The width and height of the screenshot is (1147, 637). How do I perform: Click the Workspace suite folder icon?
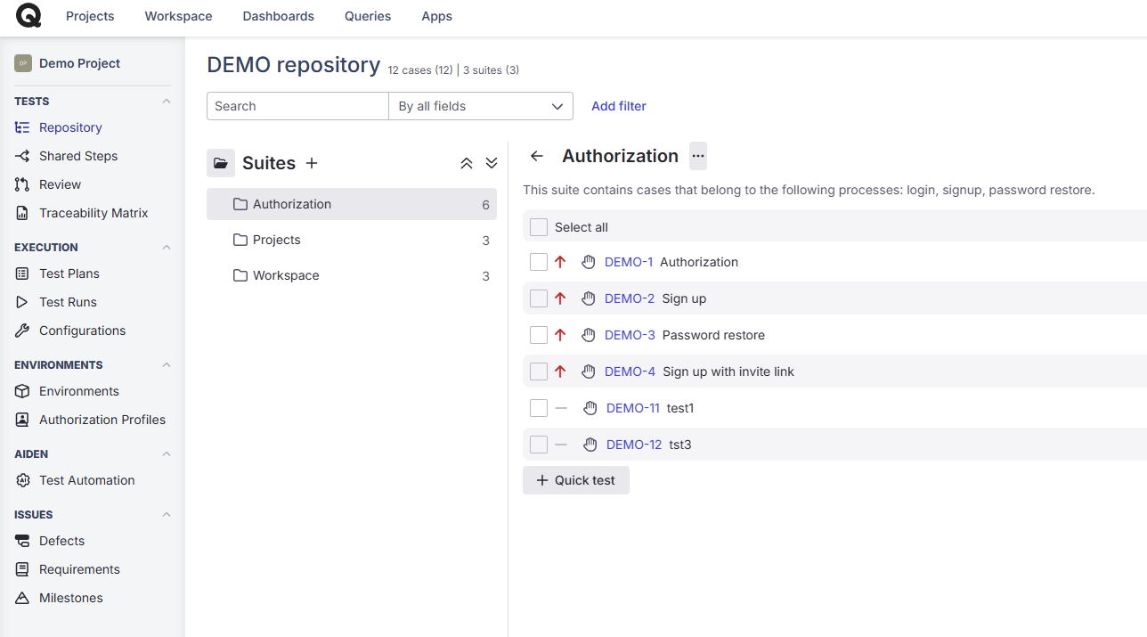(x=240, y=275)
